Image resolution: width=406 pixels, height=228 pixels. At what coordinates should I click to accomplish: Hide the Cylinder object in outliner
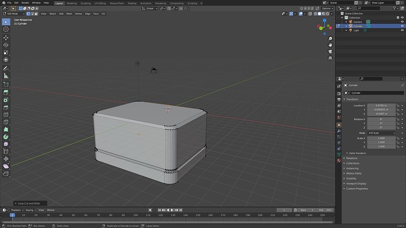coord(402,26)
